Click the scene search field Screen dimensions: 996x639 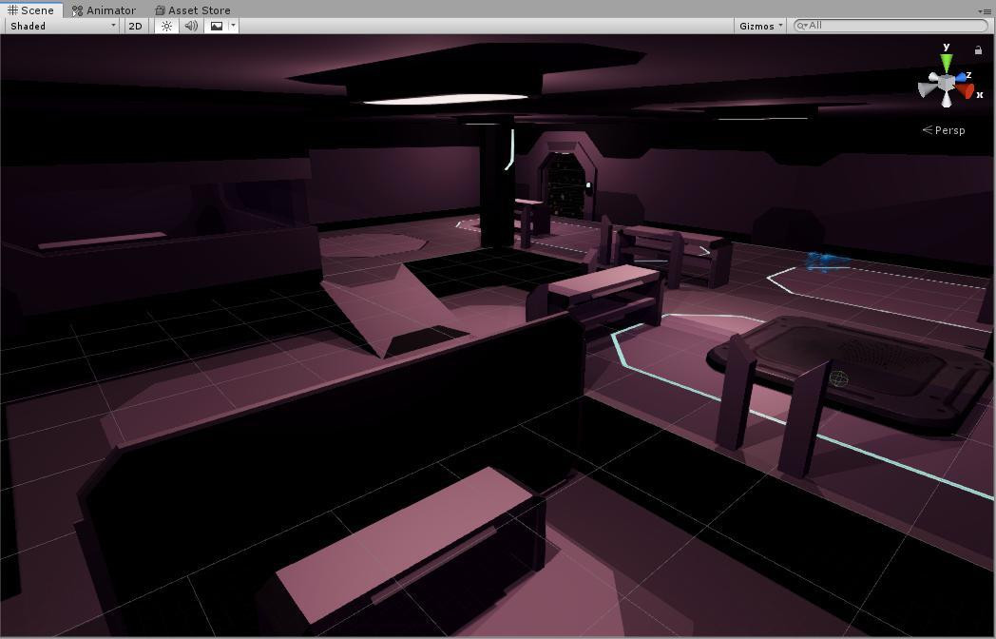pos(891,26)
